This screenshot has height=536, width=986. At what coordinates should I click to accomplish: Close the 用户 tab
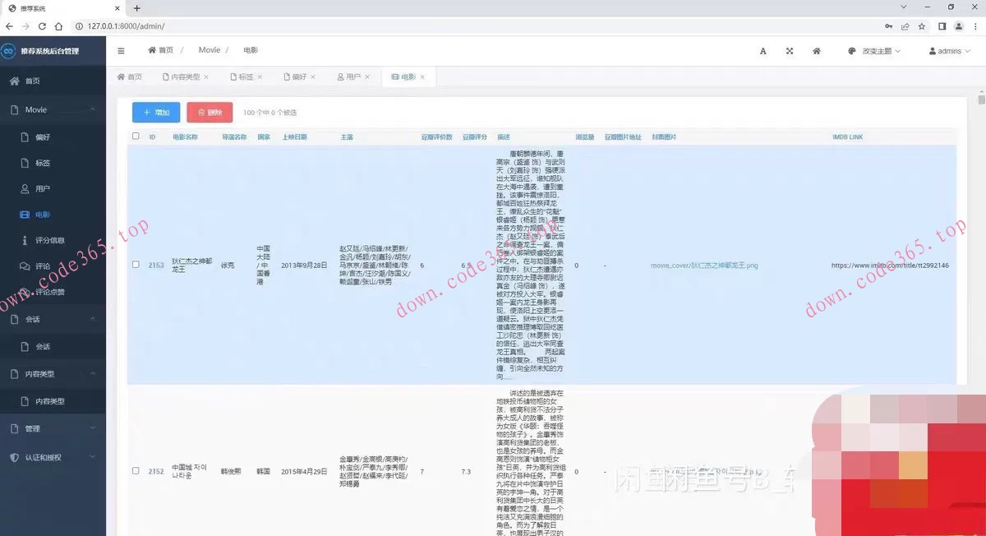(x=367, y=76)
